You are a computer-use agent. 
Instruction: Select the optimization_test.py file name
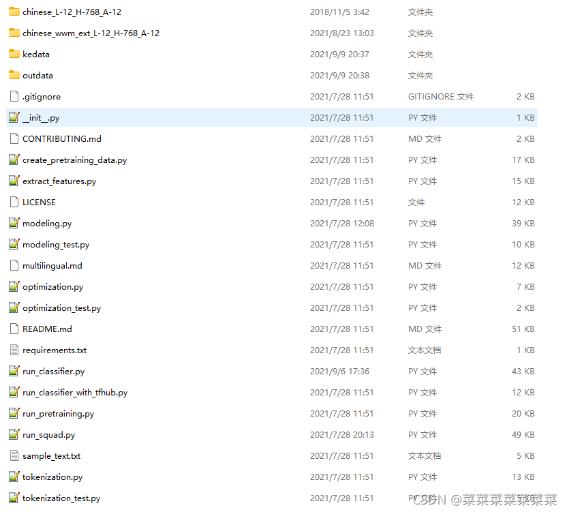tap(61, 308)
